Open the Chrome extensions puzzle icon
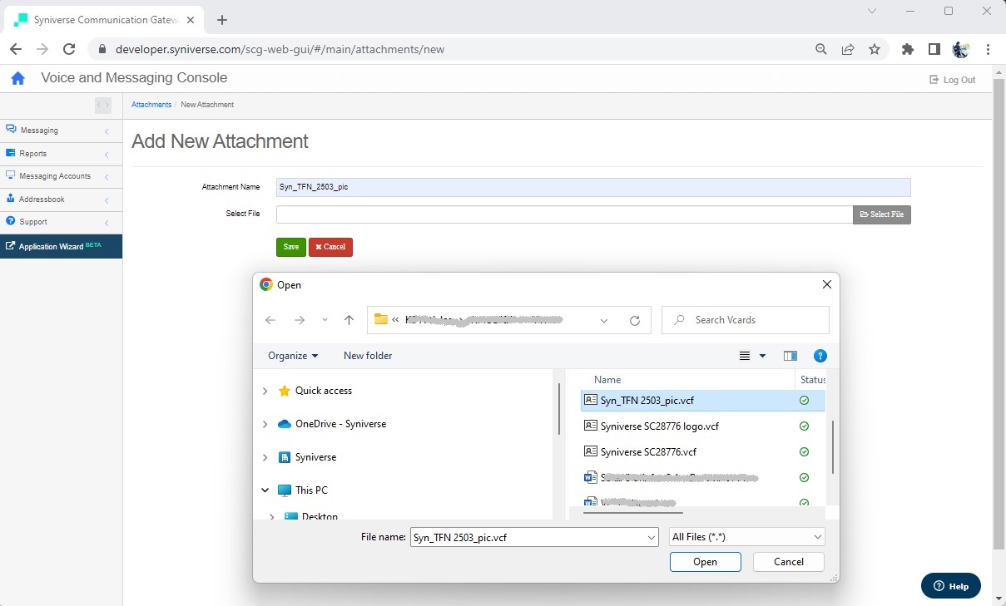This screenshot has height=606, width=1006. pyautogui.click(x=908, y=49)
